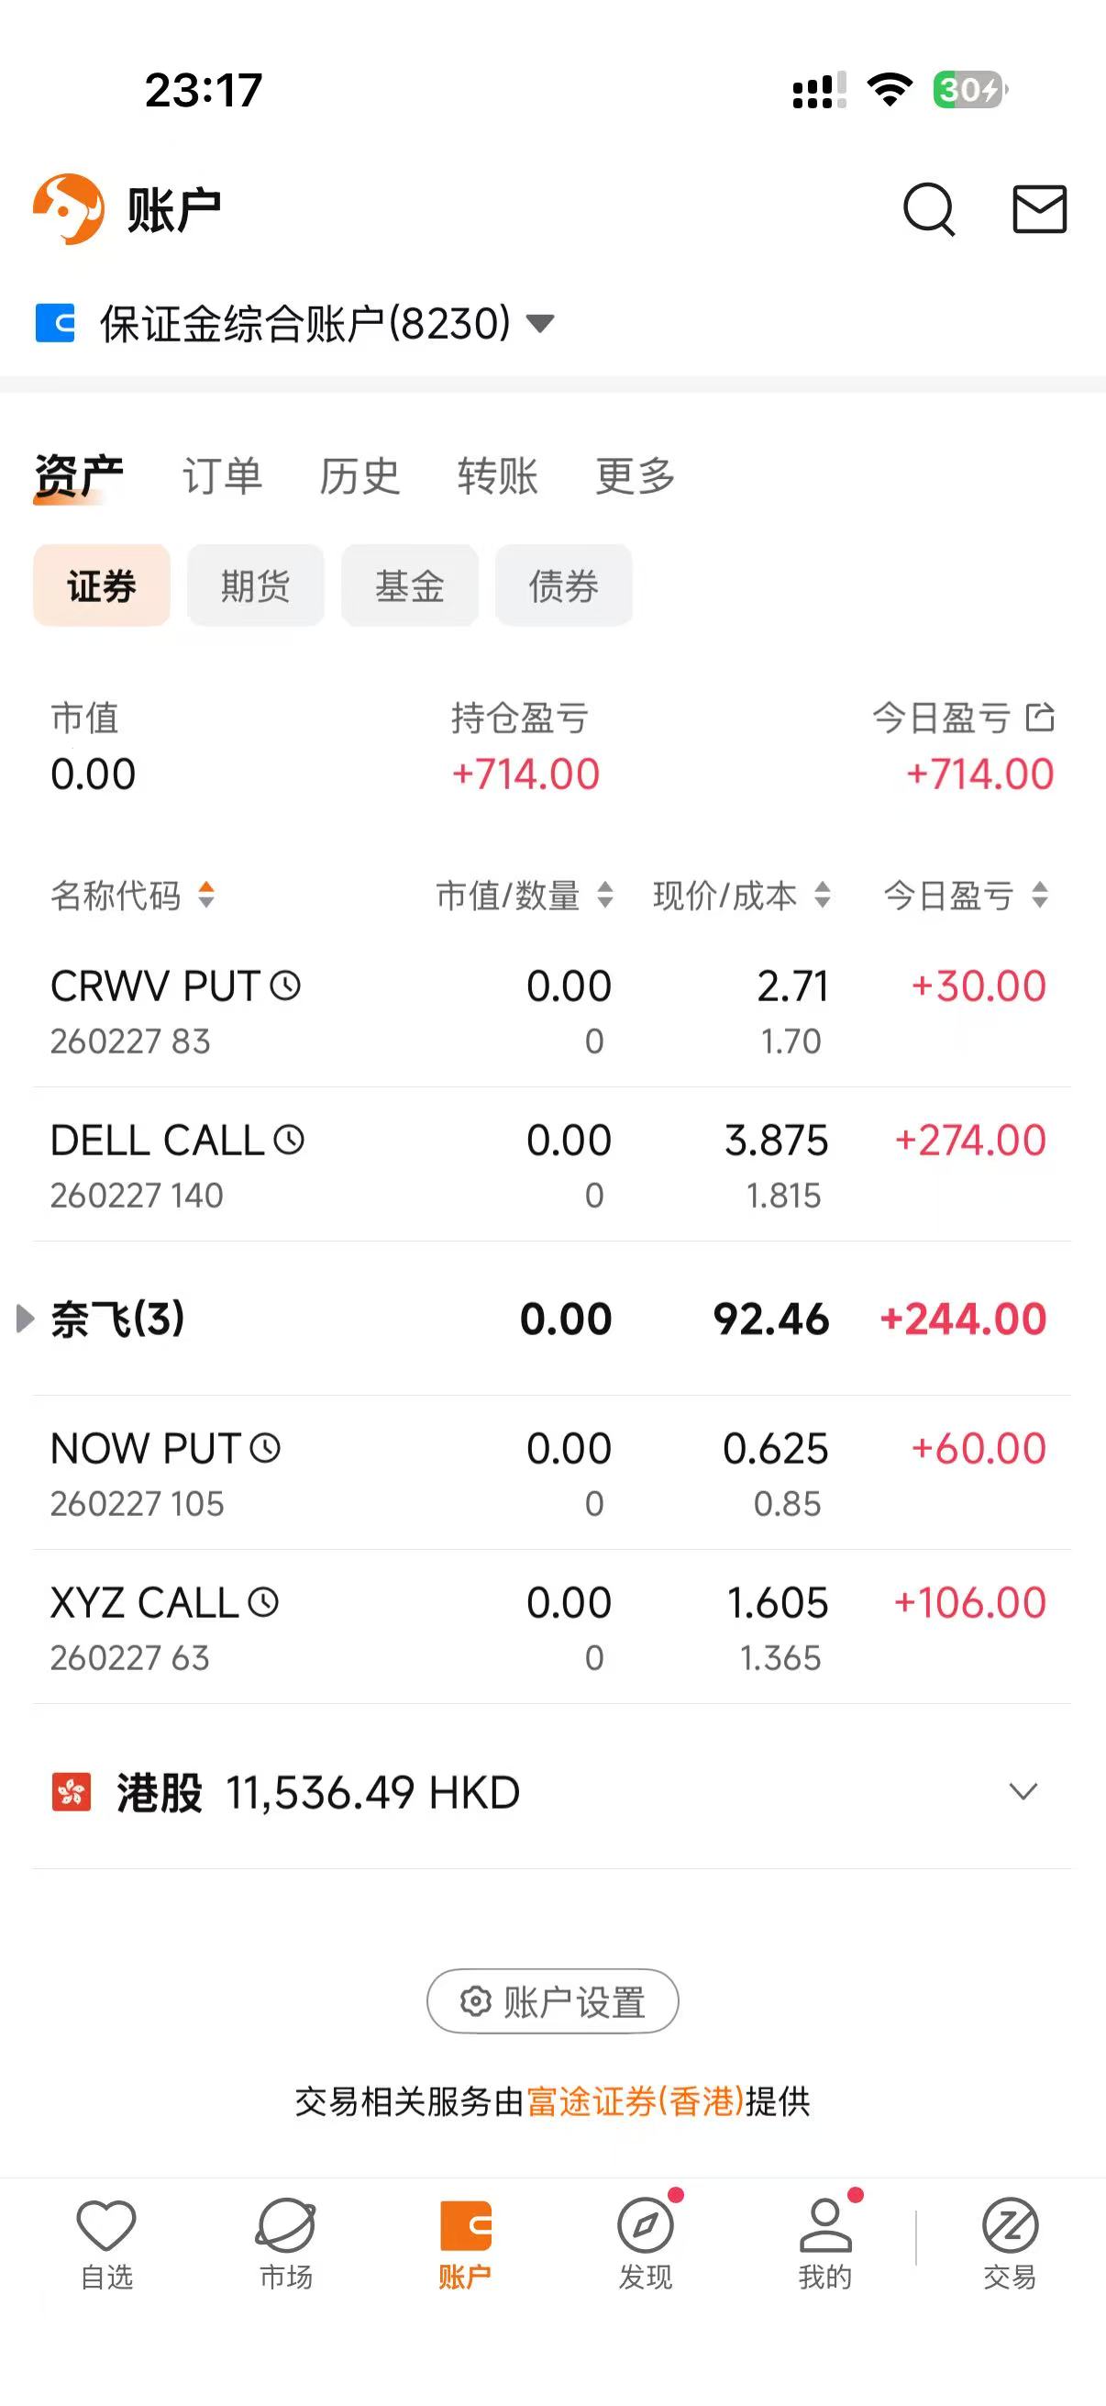Follow the 富途证券(香港) link

tap(635, 2101)
